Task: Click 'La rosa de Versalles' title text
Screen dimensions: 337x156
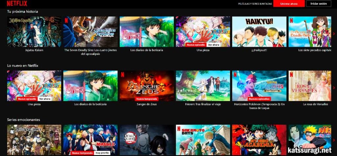Action: 316,104
